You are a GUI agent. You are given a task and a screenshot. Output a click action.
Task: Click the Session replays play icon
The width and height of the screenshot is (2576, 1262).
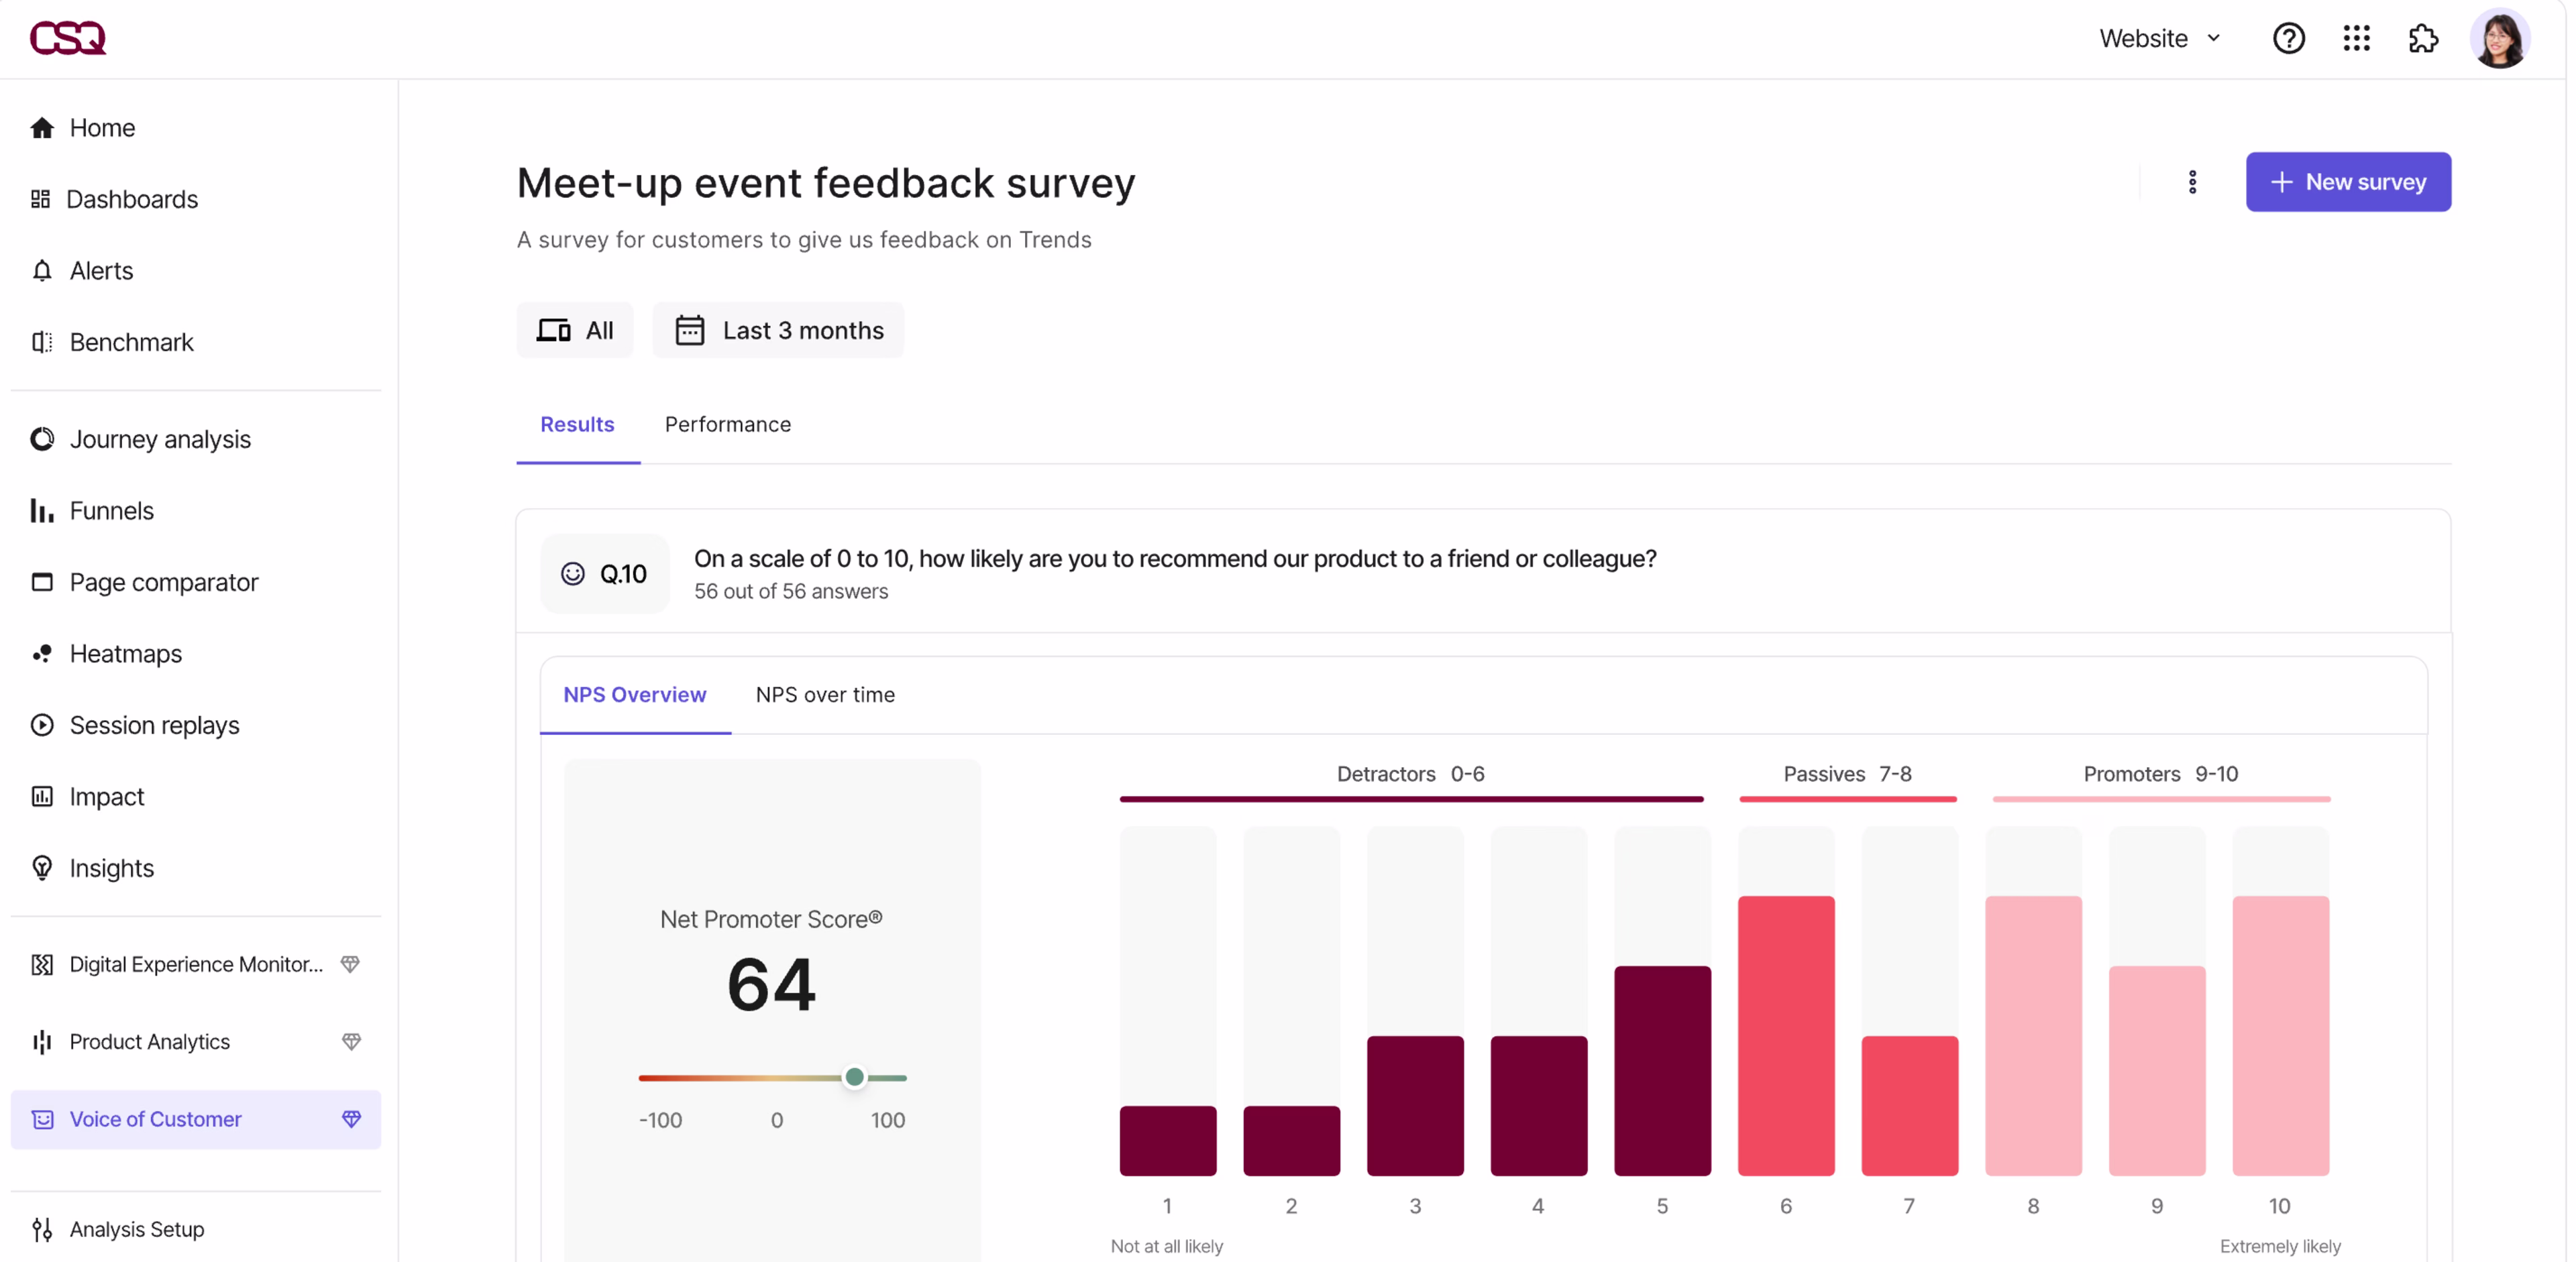pos(42,726)
